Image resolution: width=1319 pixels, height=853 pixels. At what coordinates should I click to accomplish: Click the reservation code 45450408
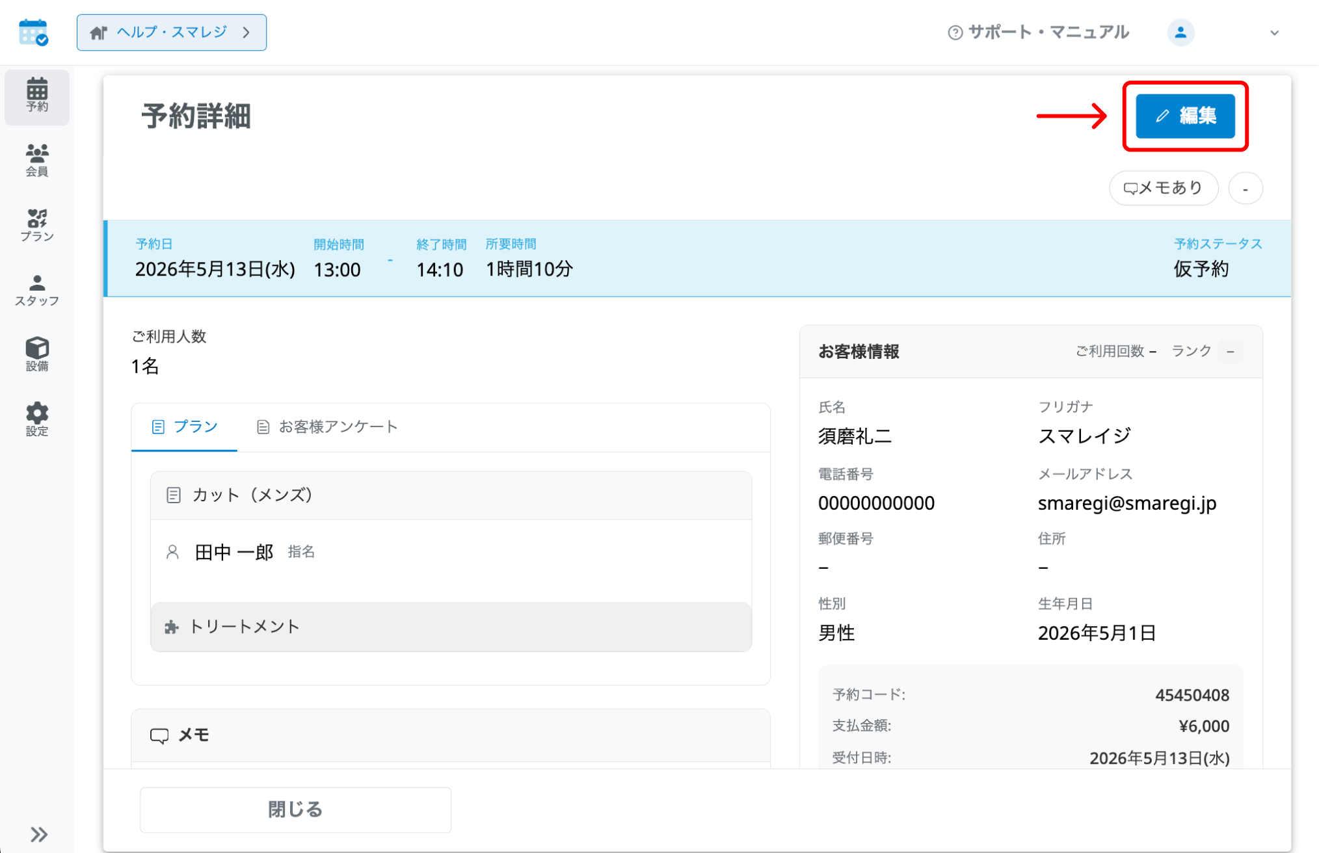click(1192, 695)
